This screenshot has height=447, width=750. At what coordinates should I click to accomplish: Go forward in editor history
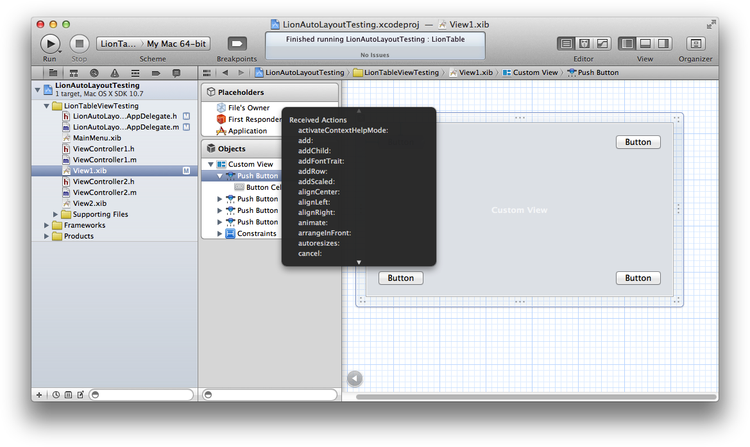click(241, 72)
